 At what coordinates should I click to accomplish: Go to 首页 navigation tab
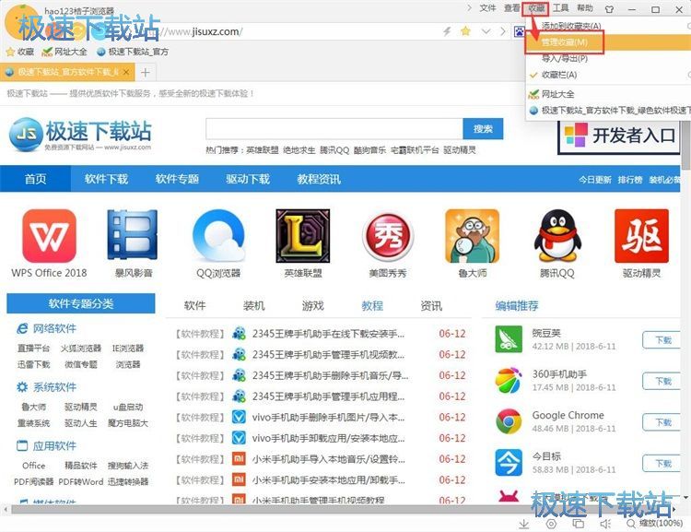click(x=35, y=179)
